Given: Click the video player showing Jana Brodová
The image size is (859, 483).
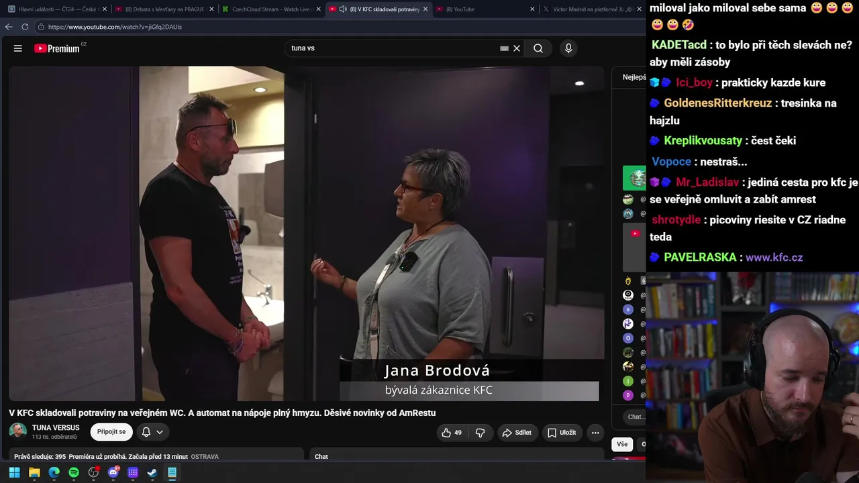Looking at the screenshot, I should click(x=307, y=233).
